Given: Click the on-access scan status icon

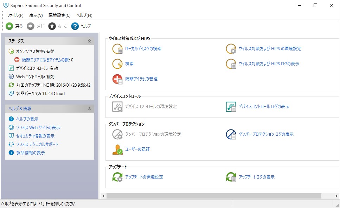Looking at the screenshot, I should [11, 52].
